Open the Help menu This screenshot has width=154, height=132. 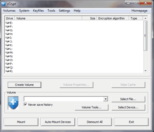click(x=77, y=11)
